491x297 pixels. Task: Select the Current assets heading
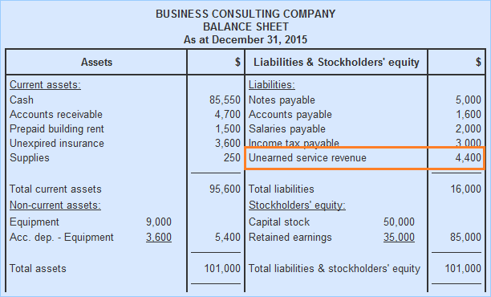click(x=45, y=84)
